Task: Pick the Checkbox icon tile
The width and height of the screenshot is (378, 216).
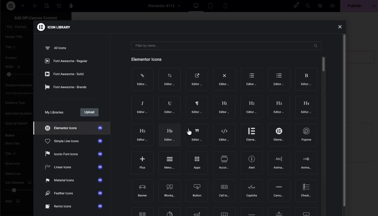Action: tap(306, 191)
